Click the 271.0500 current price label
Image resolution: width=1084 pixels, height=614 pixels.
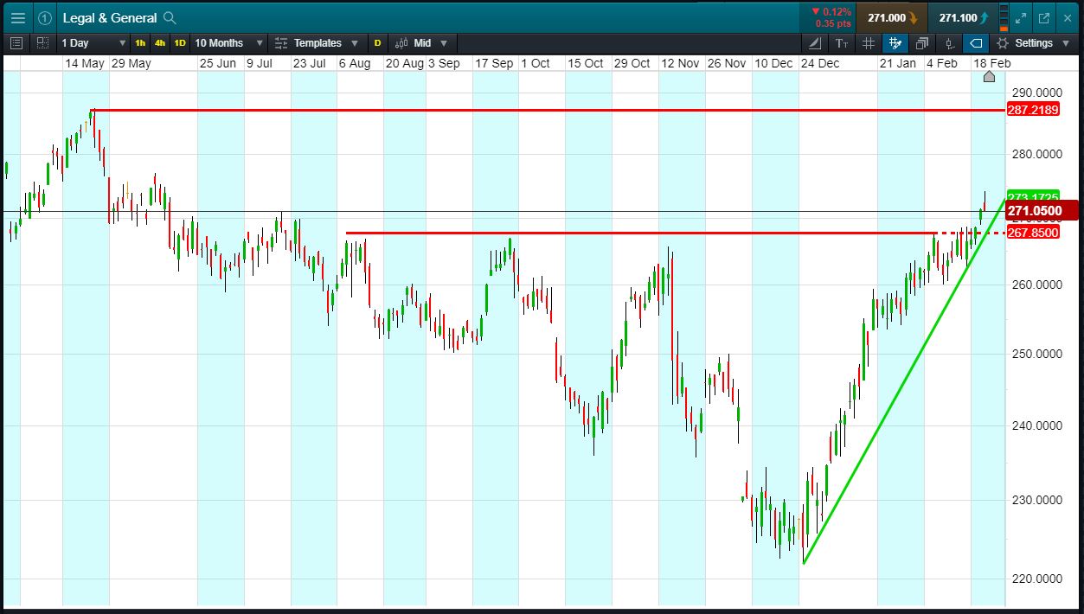(1041, 210)
